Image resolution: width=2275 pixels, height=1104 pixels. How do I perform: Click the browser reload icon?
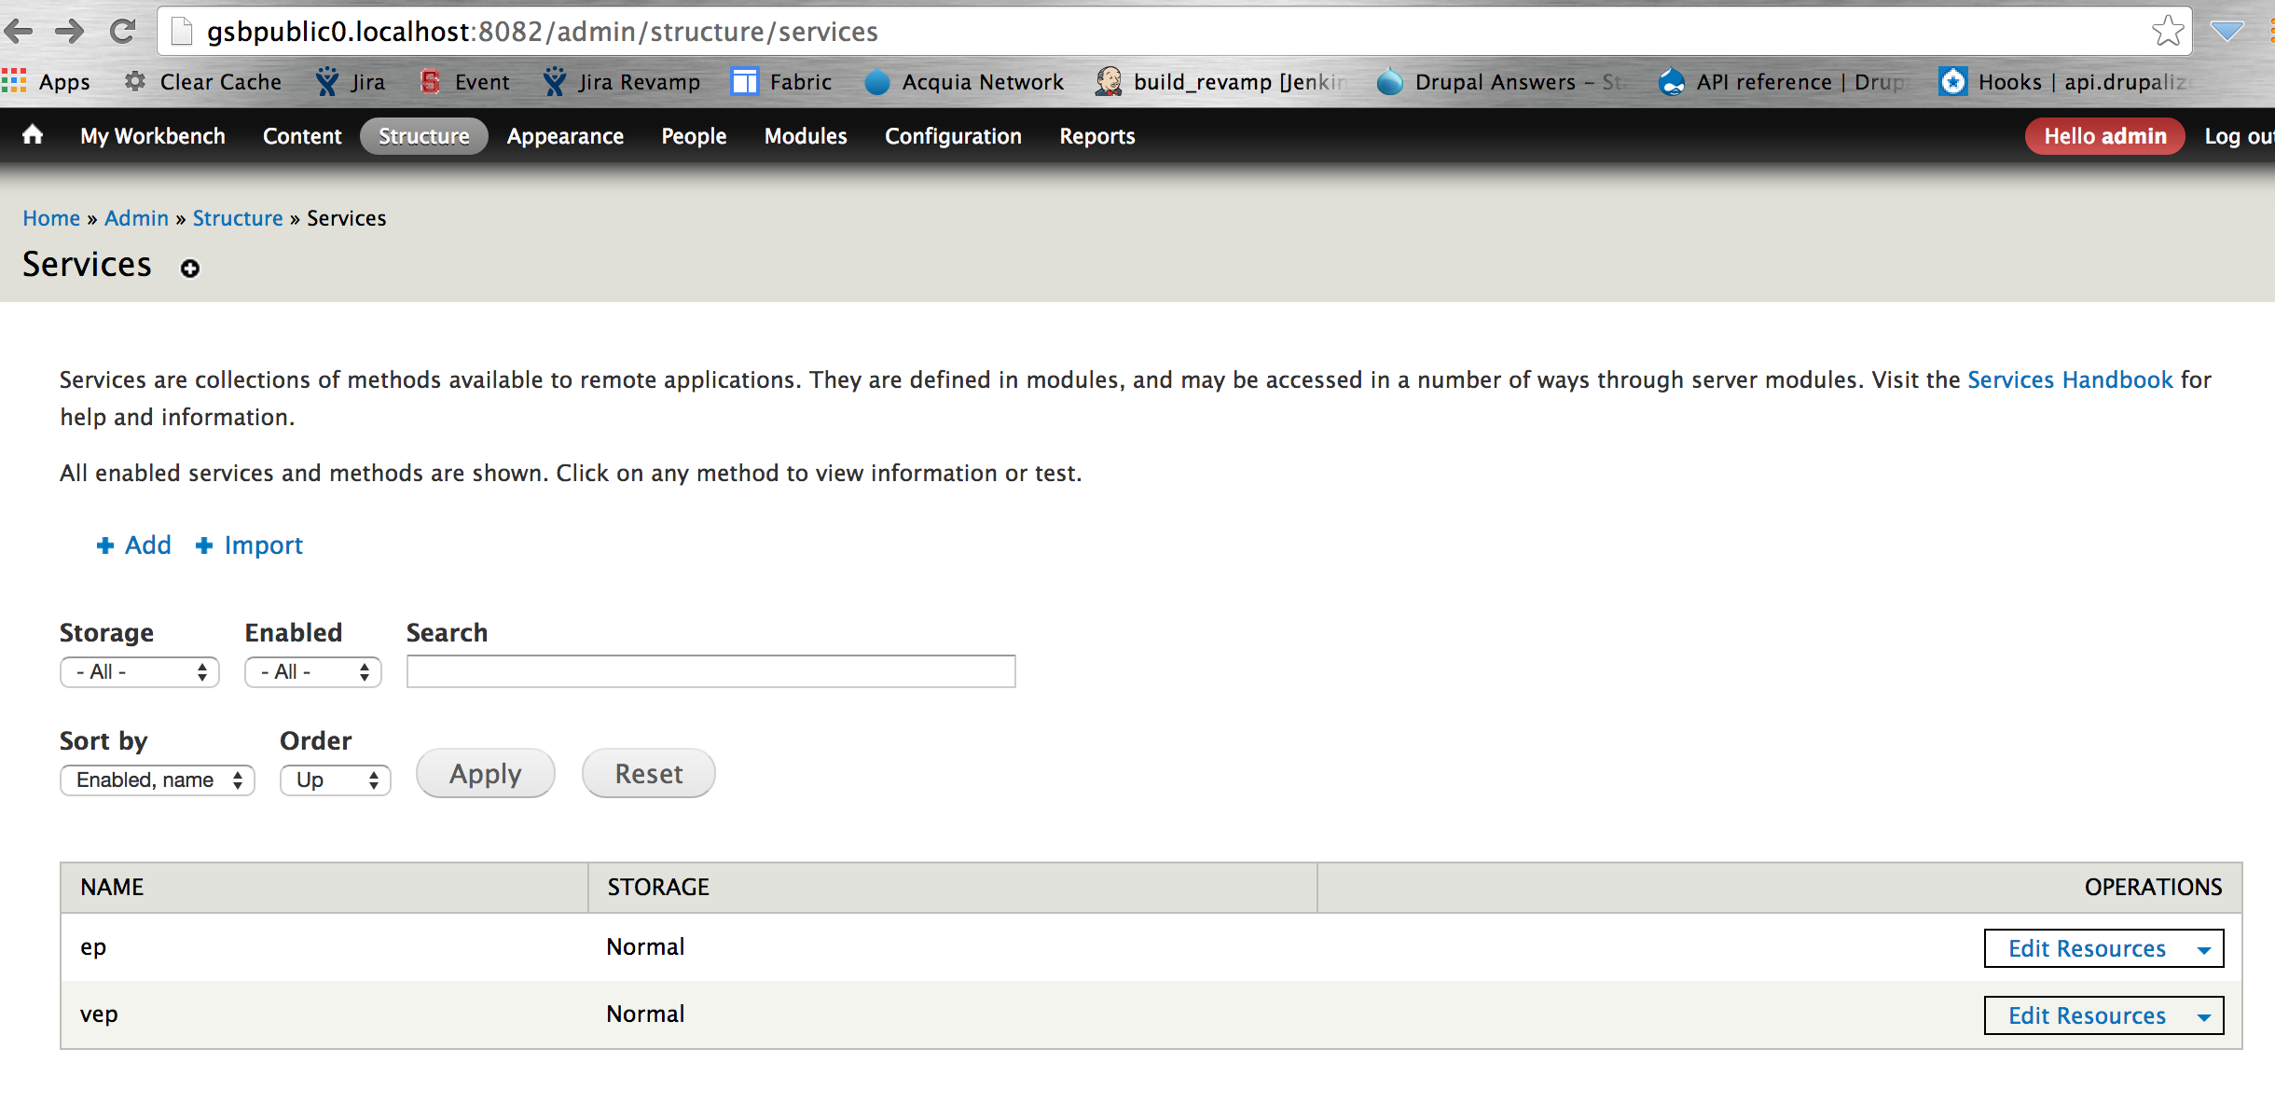[x=122, y=32]
